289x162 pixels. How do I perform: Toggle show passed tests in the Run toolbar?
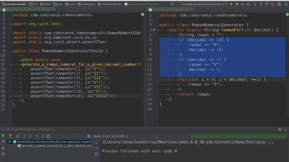coord(10,136)
